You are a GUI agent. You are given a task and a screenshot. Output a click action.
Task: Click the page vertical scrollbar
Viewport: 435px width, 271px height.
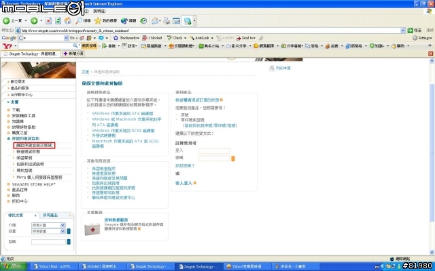(x=432, y=152)
